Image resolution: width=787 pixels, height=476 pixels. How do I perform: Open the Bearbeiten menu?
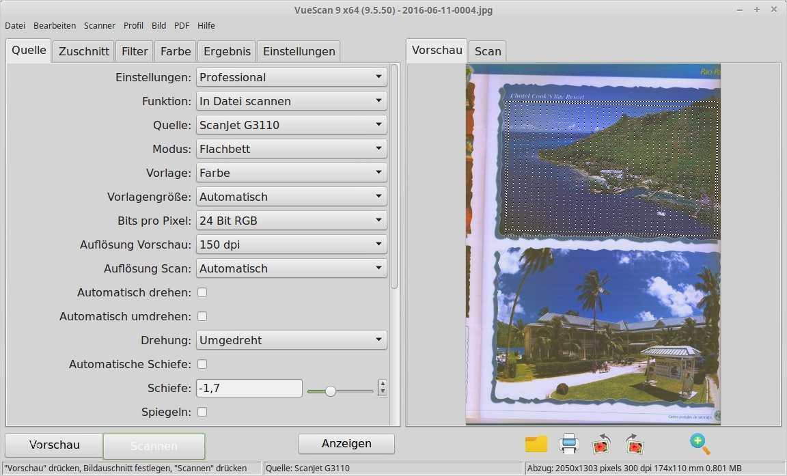click(55, 25)
